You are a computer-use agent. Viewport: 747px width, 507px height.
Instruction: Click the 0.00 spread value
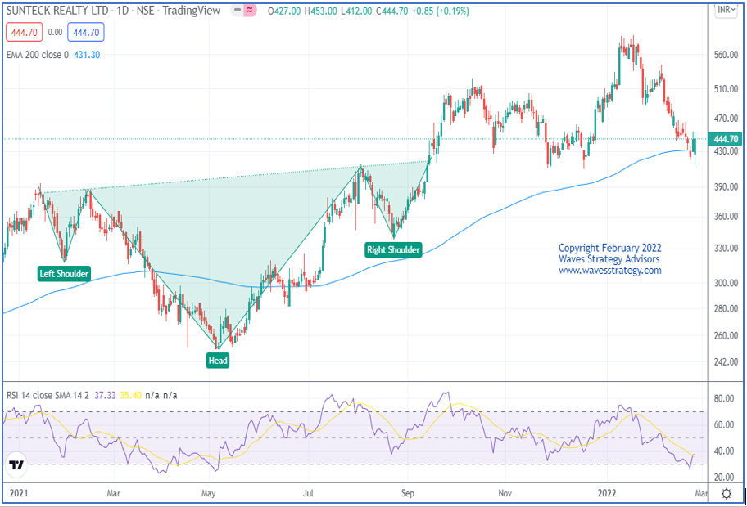[55, 33]
